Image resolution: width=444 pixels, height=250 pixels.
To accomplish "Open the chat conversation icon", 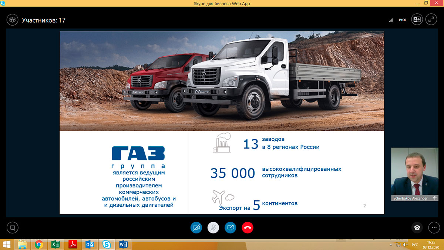I will pyautogui.click(x=13, y=227).
